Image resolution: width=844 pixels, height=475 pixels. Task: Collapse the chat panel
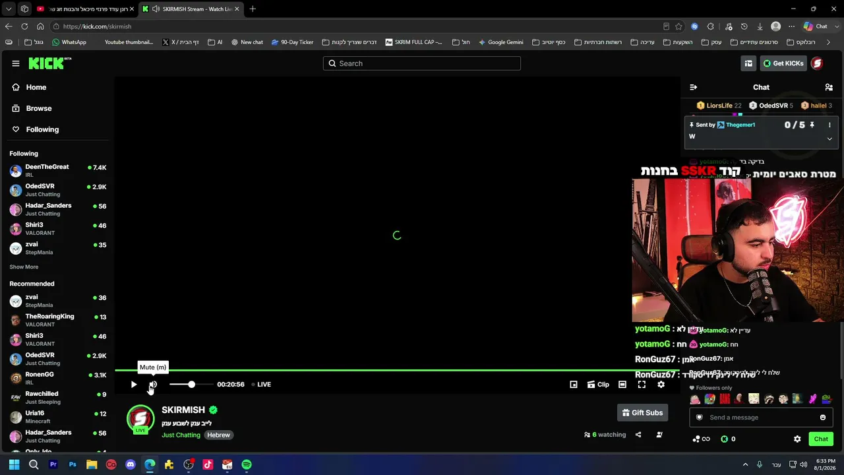693,87
